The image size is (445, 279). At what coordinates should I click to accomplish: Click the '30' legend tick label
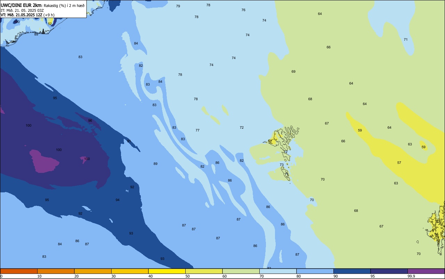113,276
